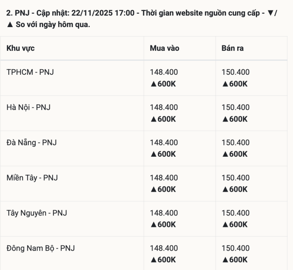This screenshot has height=270, width=293.
Task: Click the Bán ra column header
Action: [233, 48]
